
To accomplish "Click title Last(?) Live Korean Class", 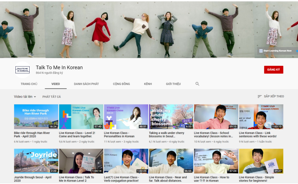I will [x=122, y=179].
